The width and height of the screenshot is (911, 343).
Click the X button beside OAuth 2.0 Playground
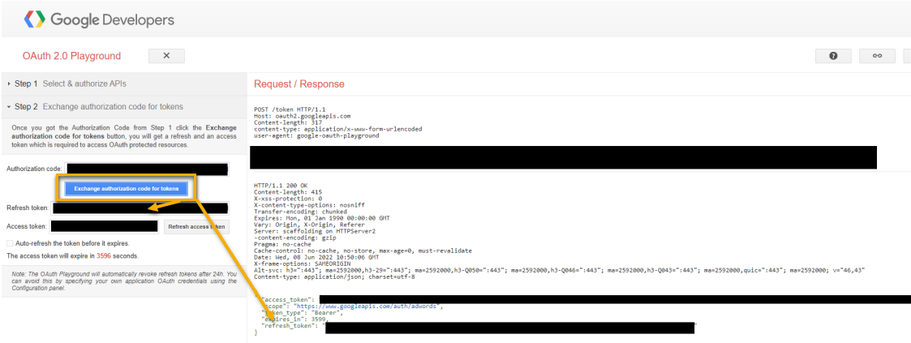(x=166, y=56)
